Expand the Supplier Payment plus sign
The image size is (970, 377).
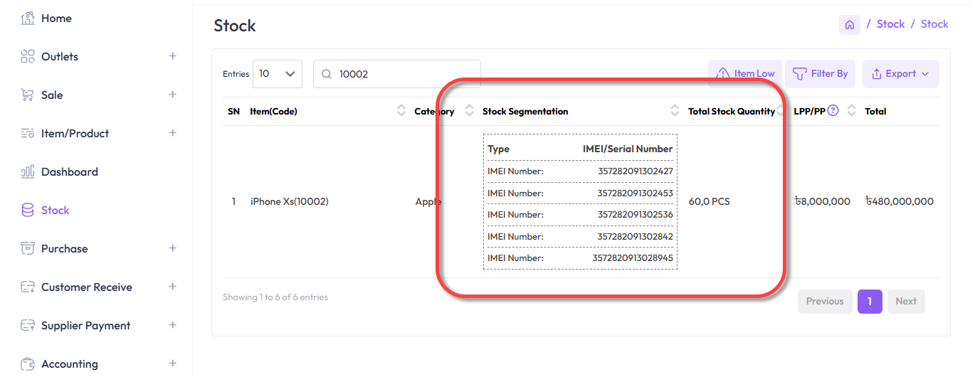coord(172,325)
